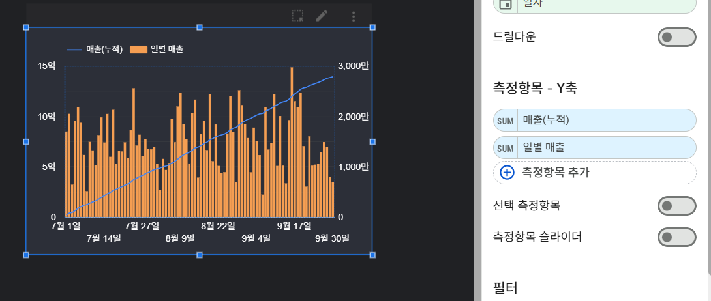Click the 측정항목 슬라이더 label text
This screenshot has height=301, width=711.
coord(537,236)
